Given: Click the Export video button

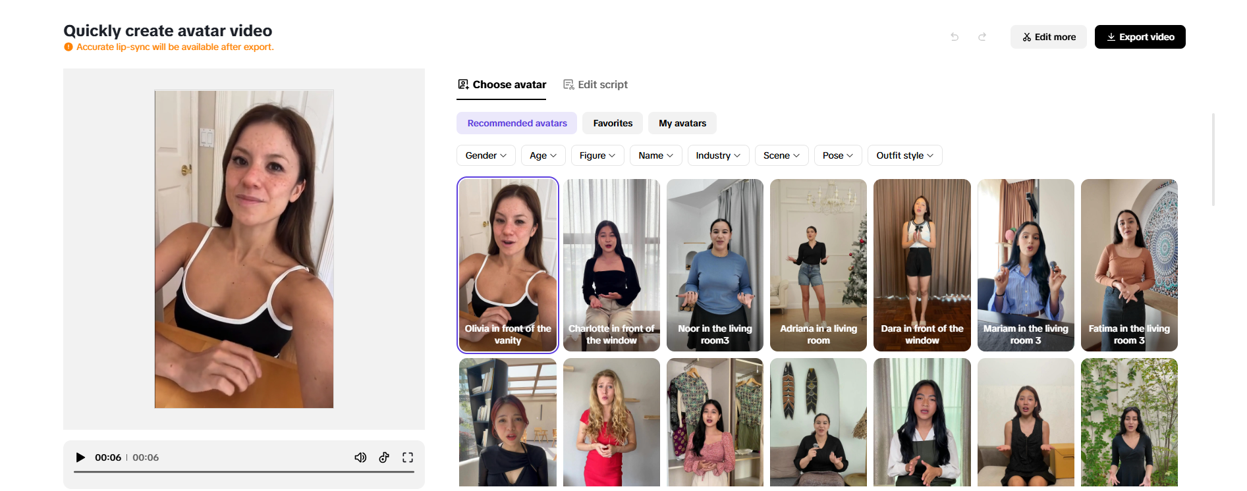Looking at the screenshot, I should [x=1140, y=37].
